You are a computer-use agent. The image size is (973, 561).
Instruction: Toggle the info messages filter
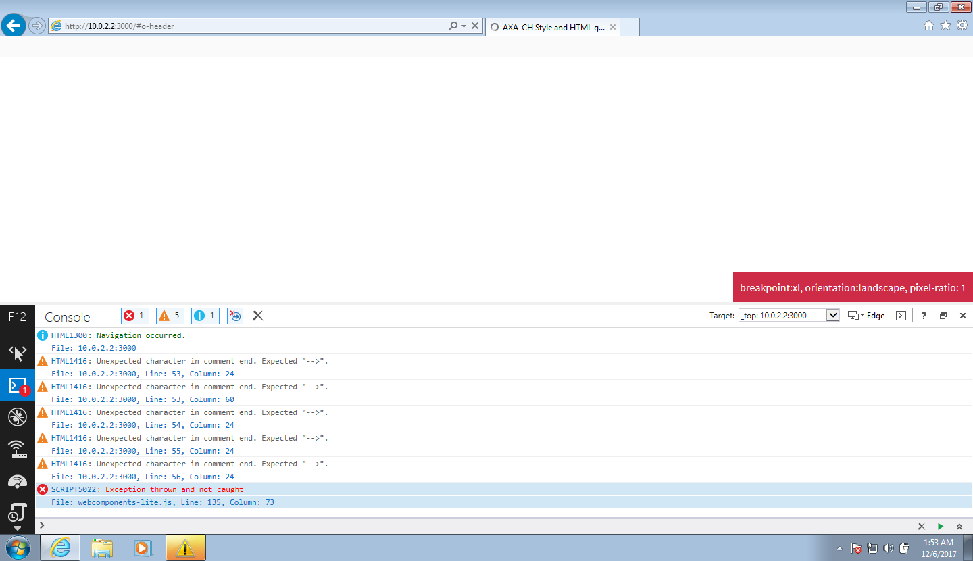(205, 315)
